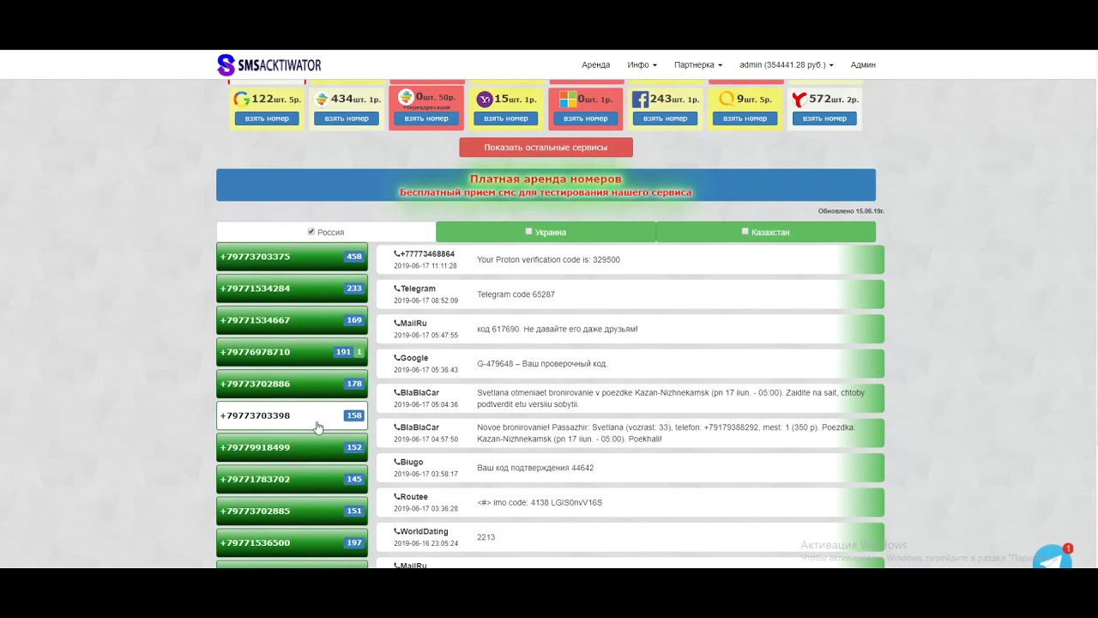Click the Google service icon
Screen dimensions: 1098x618
tap(242, 99)
